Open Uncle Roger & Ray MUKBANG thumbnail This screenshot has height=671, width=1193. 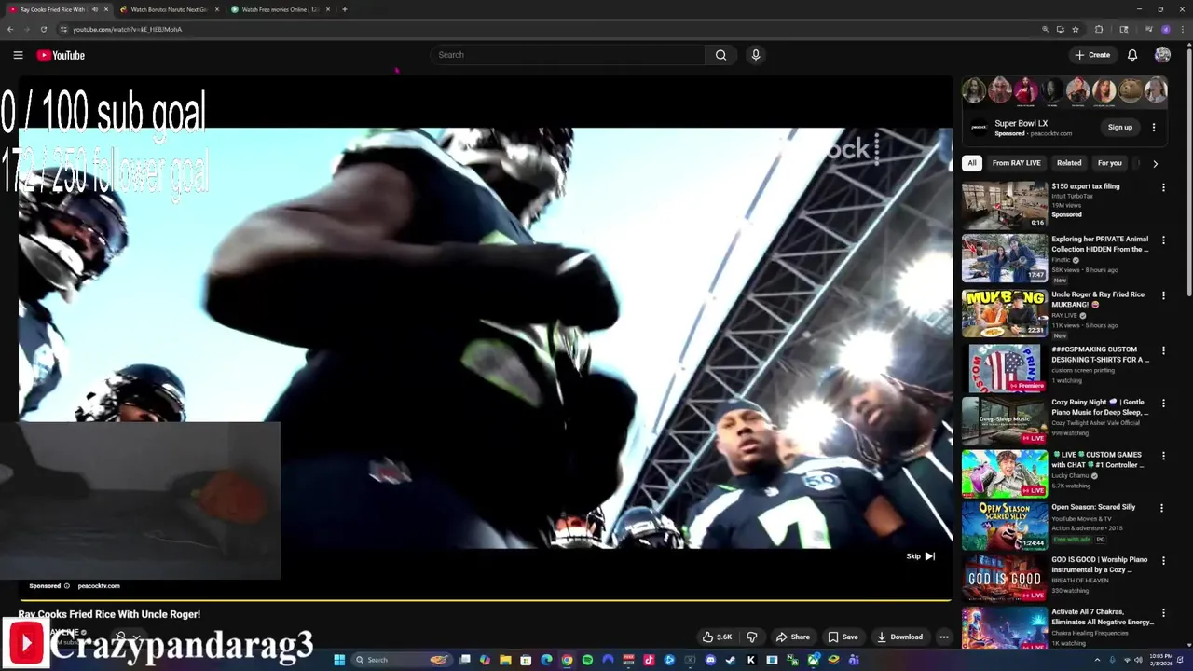(1005, 313)
